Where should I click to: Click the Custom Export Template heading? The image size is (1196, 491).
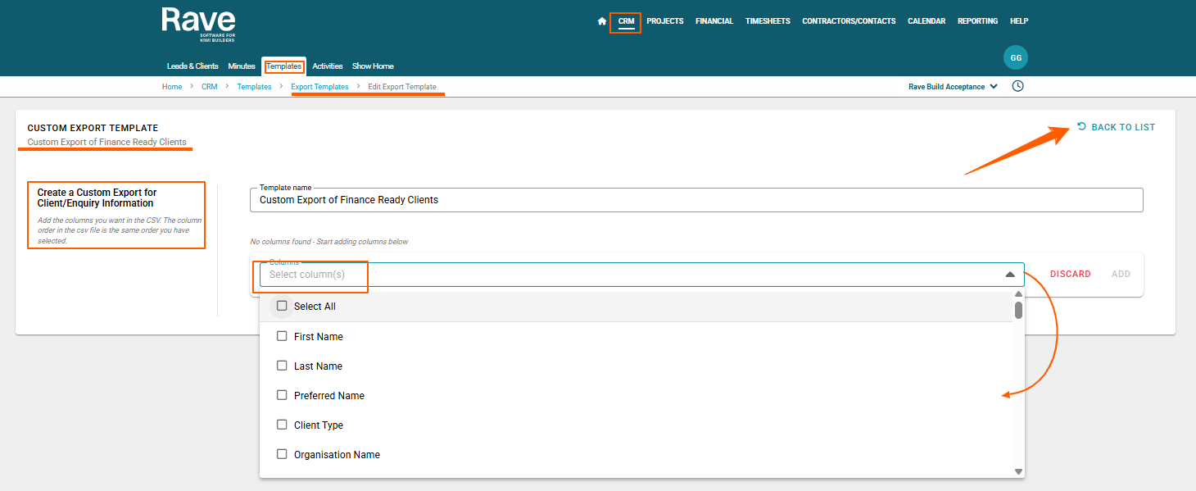click(x=93, y=128)
